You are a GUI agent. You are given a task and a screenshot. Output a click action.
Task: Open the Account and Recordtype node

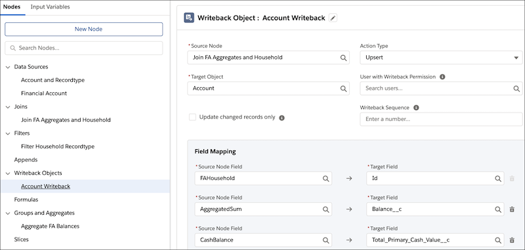(x=52, y=80)
